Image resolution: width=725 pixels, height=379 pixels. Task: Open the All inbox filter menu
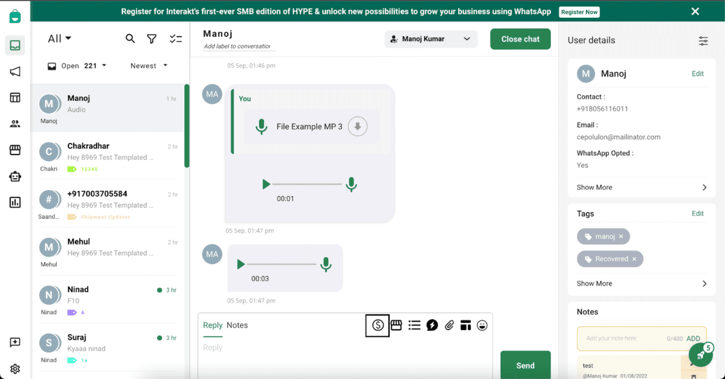[59, 38]
